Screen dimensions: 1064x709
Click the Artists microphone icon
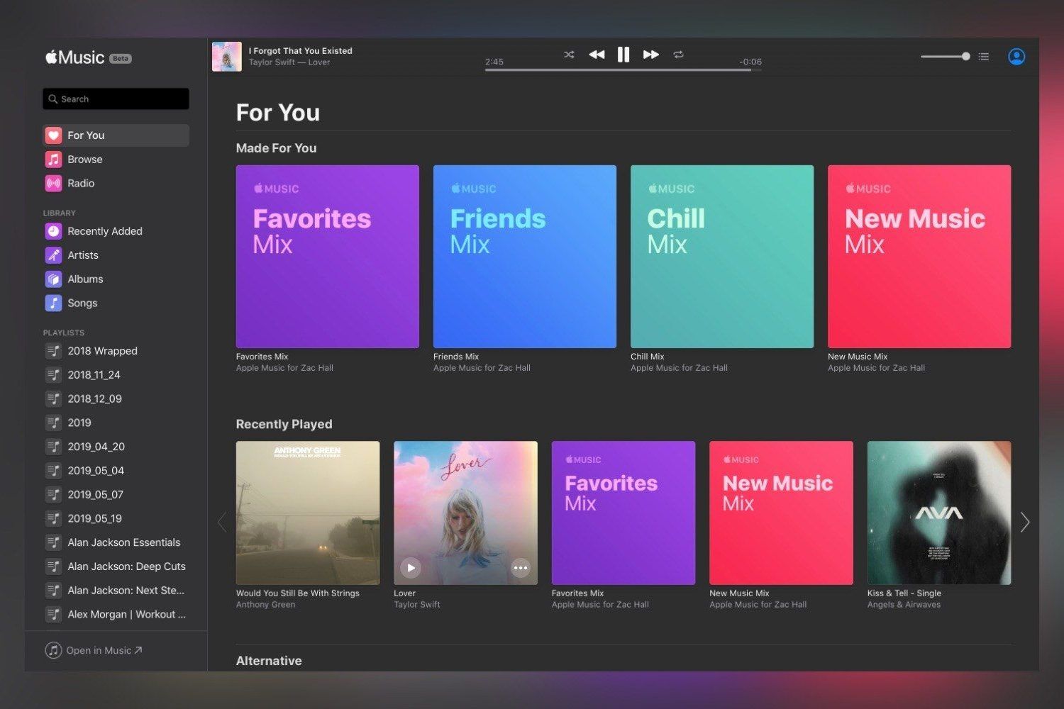tap(54, 255)
